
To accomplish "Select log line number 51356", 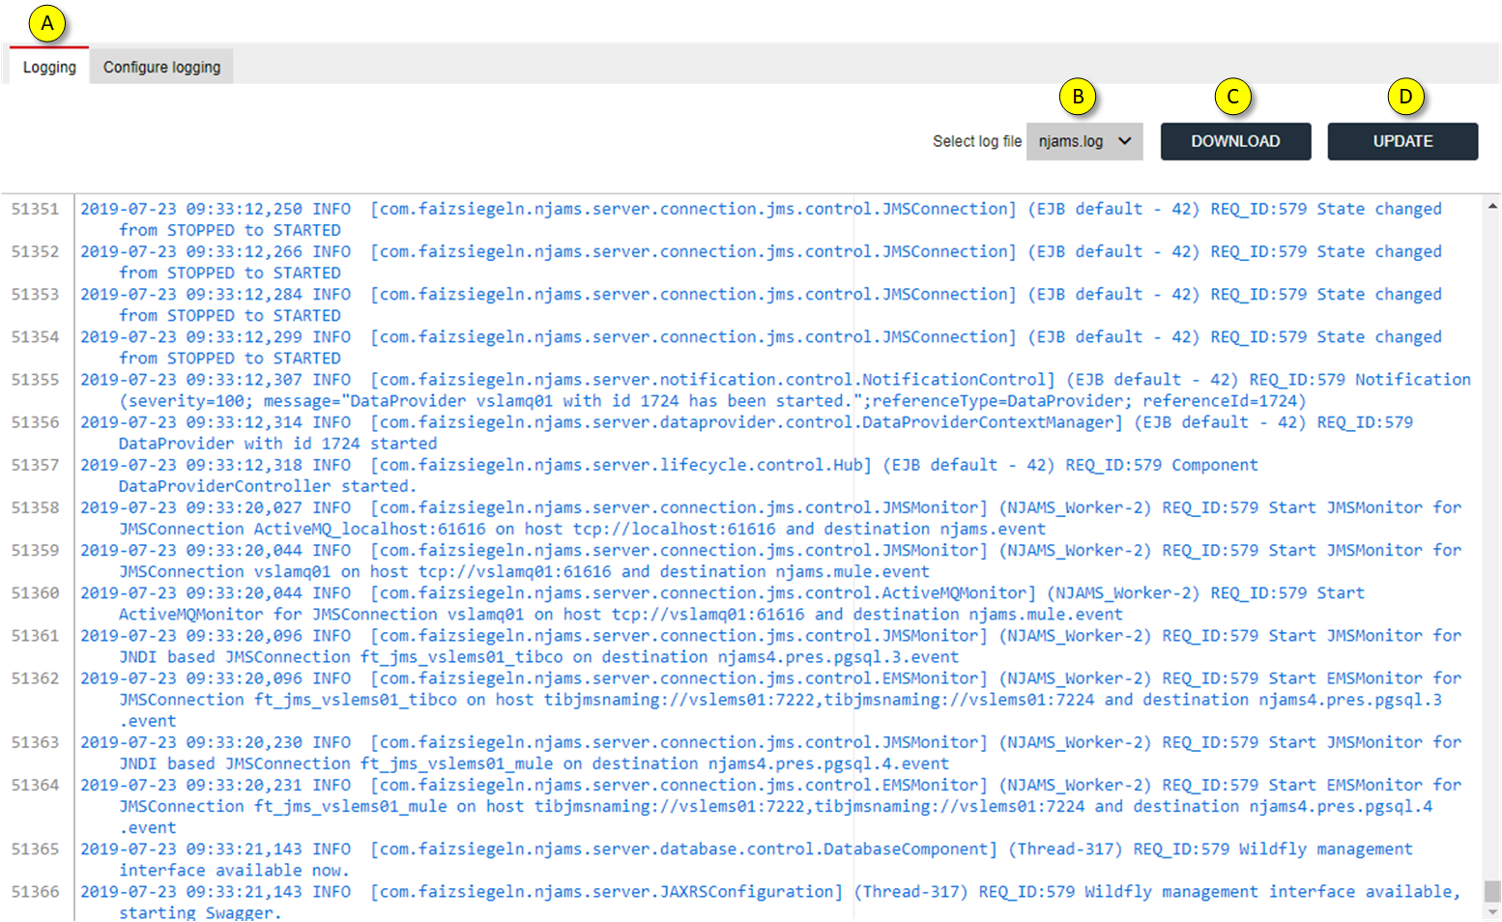I will pyautogui.click(x=36, y=421).
